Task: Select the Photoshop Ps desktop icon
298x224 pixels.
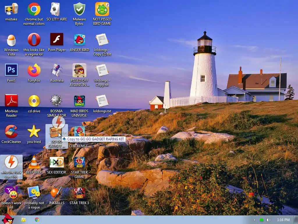Action: coord(11,70)
